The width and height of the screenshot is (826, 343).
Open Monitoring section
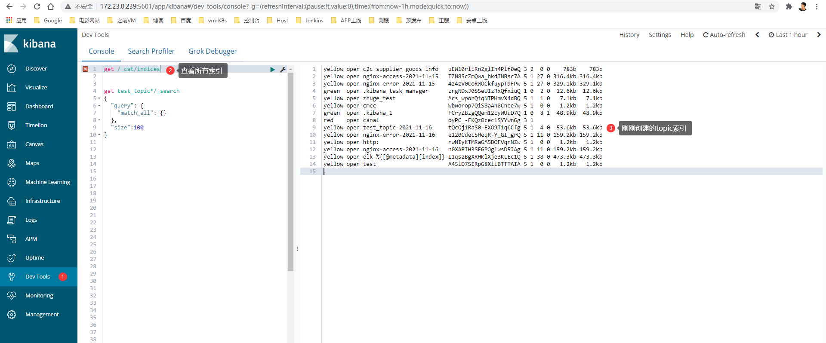39,295
